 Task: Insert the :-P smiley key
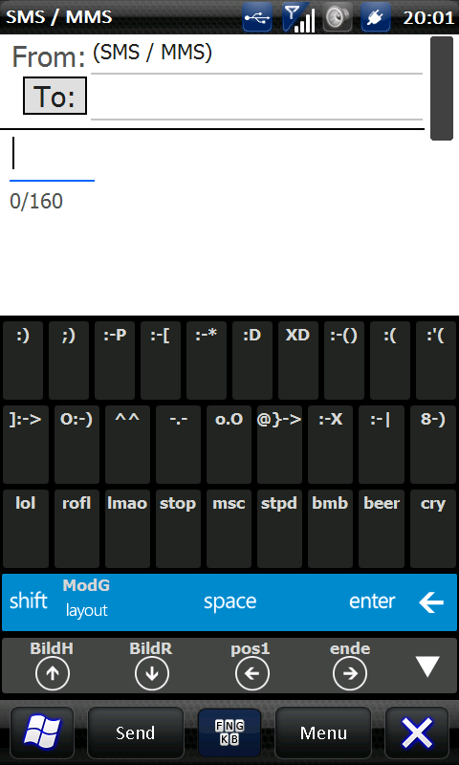pos(115,361)
